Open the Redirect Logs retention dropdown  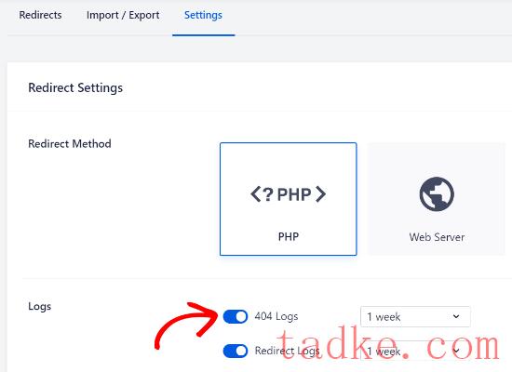[415, 352]
